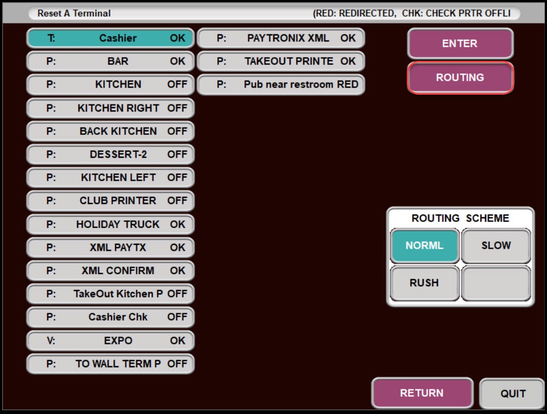Click the EXPO video device row
This screenshot has width=547, height=414.
(x=110, y=341)
